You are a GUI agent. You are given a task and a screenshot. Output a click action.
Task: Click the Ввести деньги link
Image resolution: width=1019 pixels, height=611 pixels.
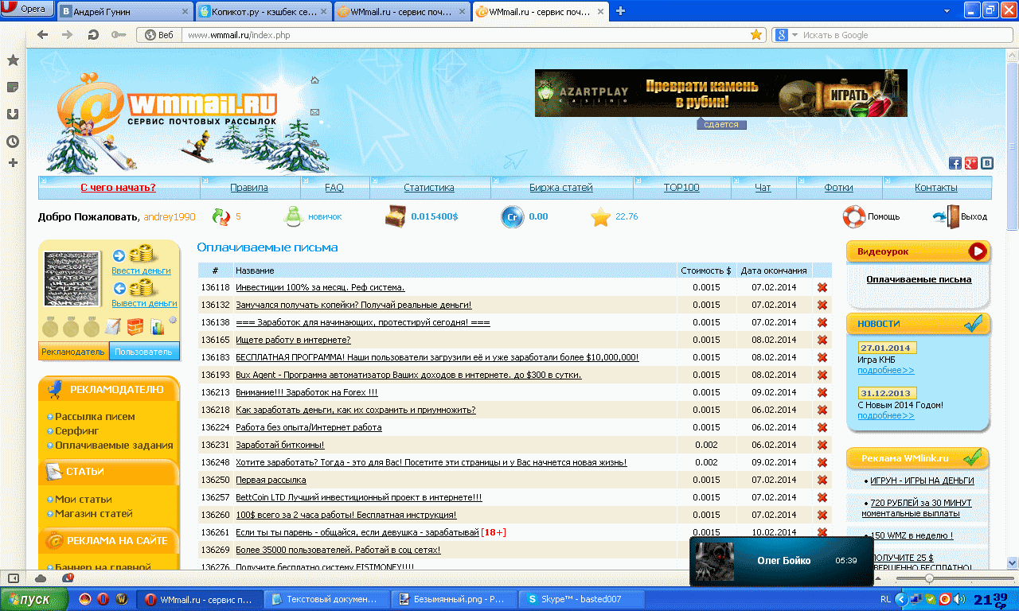click(141, 270)
